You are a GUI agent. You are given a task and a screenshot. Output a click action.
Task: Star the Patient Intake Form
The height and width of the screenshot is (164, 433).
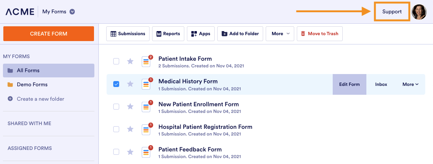130,61
